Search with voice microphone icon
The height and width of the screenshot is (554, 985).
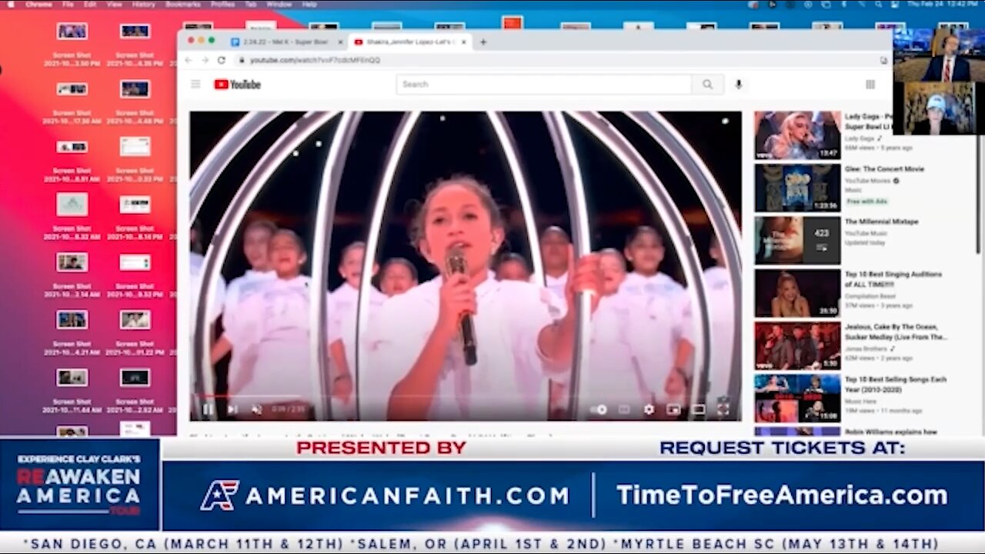(x=739, y=84)
